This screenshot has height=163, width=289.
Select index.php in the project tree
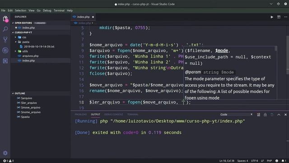click(28, 61)
